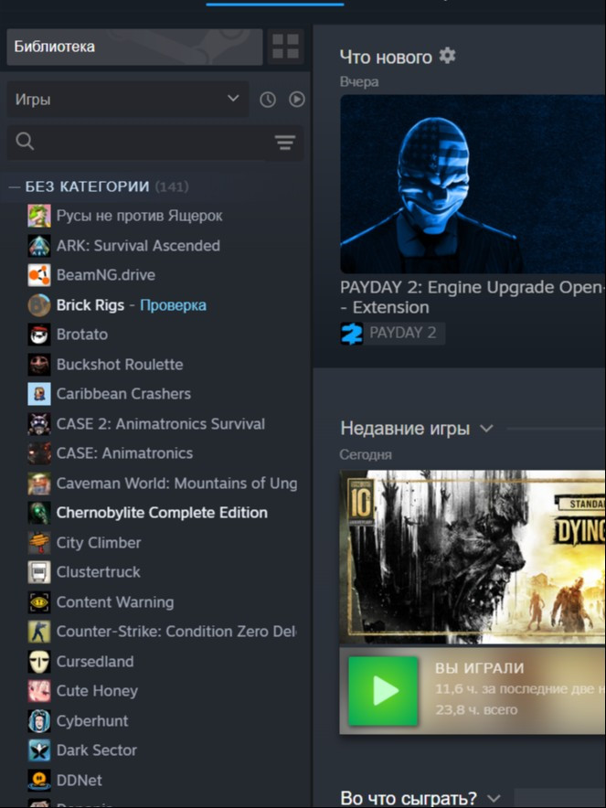This screenshot has width=606, height=808.
Task: Open CASE 2: Animatronics Survival
Action: coord(160,423)
